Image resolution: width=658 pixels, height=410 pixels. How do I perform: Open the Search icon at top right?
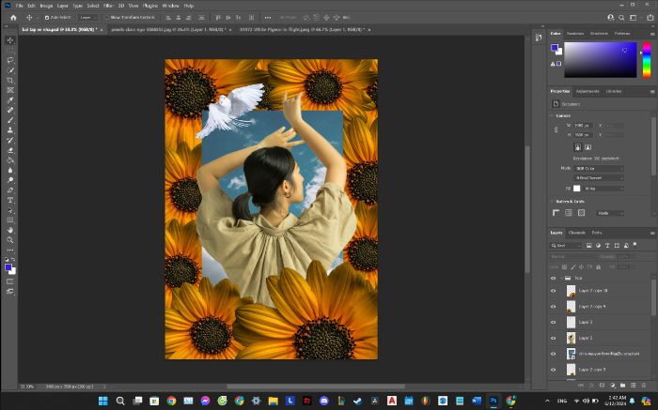pyautogui.click(x=621, y=18)
